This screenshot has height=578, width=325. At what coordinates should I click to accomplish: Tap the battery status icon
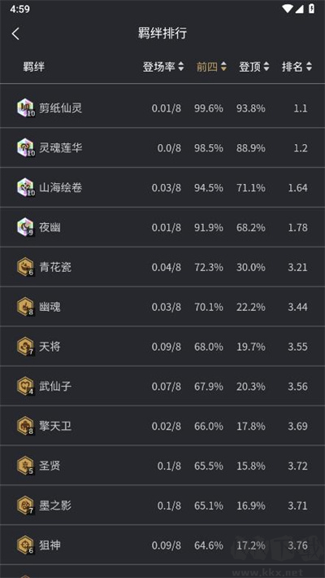coord(311,9)
